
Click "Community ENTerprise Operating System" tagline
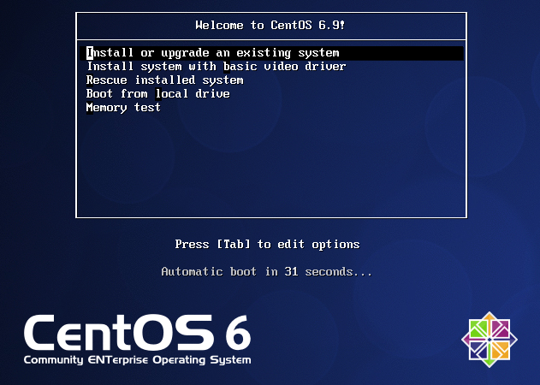click(x=137, y=360)
